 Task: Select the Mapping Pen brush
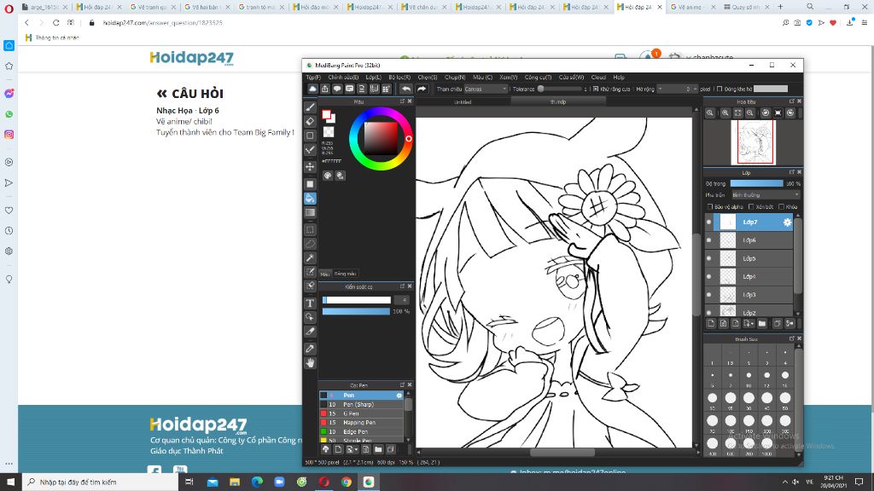tap(361, 423)
